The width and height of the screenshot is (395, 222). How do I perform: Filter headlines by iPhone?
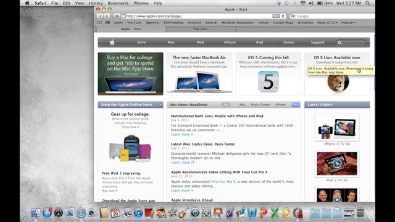(x=280, y=105)
